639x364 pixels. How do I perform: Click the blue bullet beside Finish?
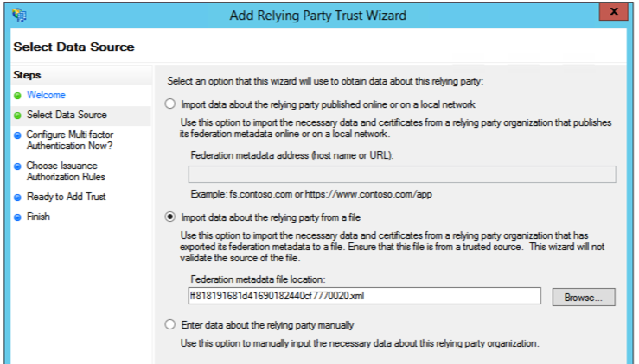17,217
